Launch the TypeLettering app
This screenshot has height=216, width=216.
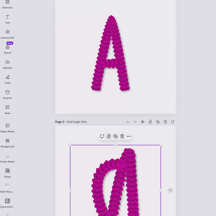pos(7,203)
